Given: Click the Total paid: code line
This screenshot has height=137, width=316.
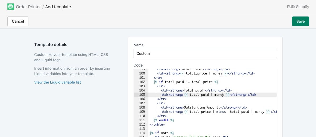Looking at the screenshot, I should (196, 90).
